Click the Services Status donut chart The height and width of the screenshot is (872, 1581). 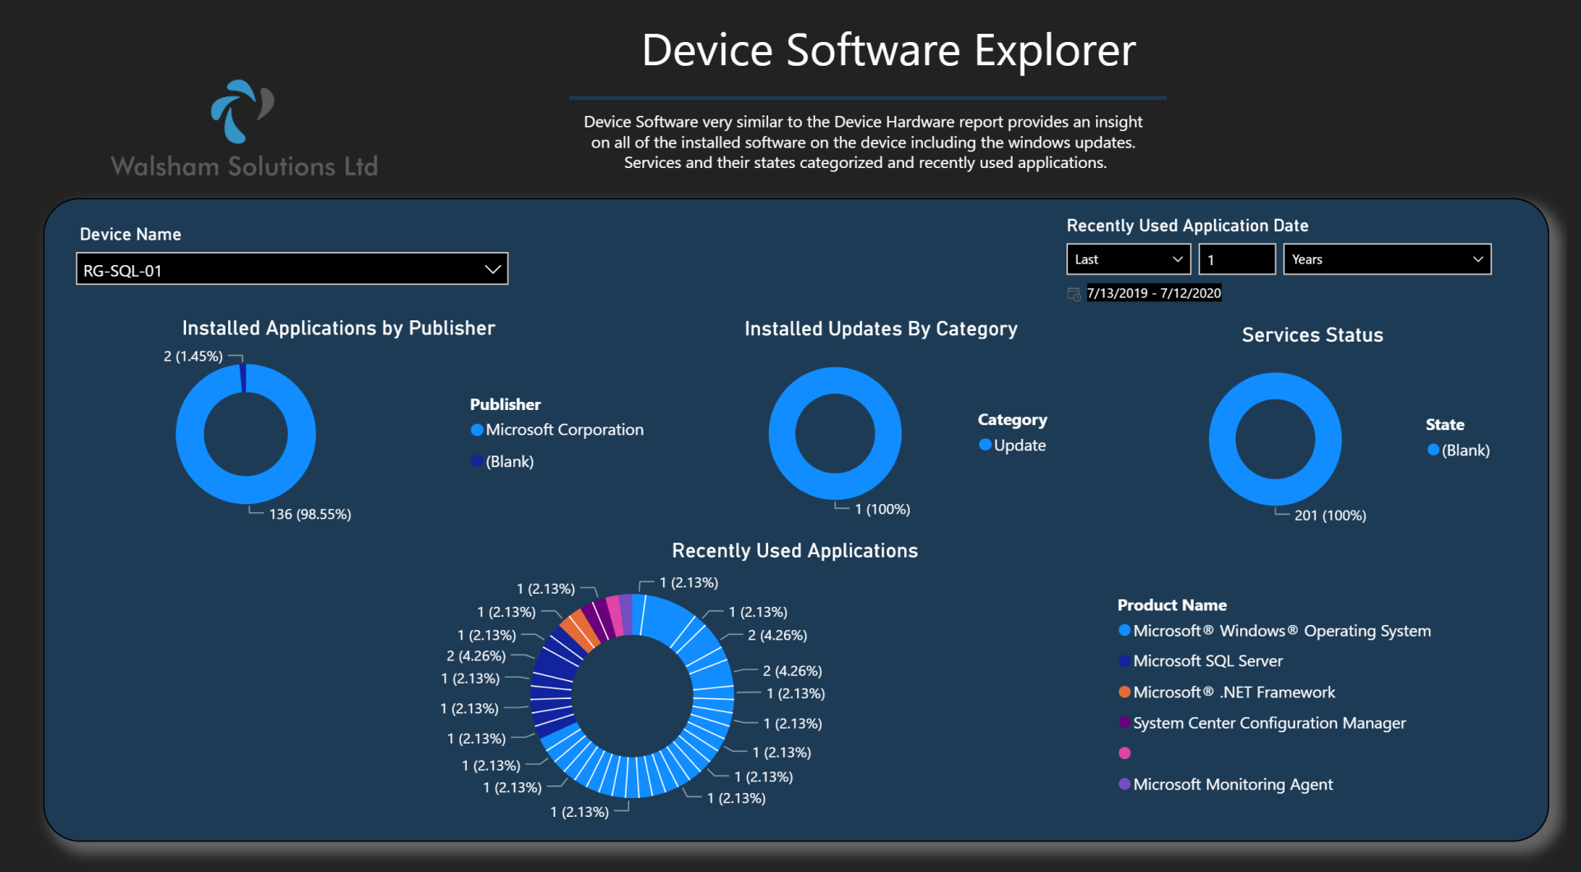1275,439
